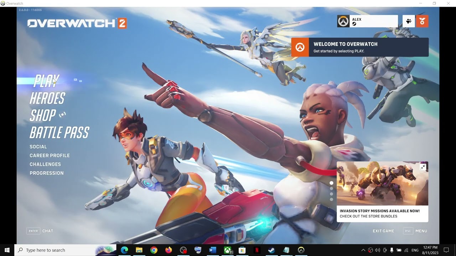The image size is (456, 256).
Task: Click the Overwatch taskbar icon
Action: (x=301, y=250)
